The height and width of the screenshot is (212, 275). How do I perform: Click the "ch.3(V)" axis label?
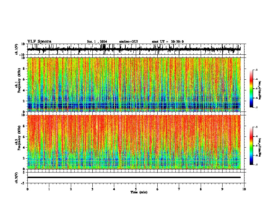(x=17, y=178)
